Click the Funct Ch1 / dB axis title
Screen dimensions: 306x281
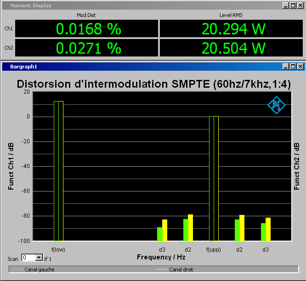(x=11, y=166)
